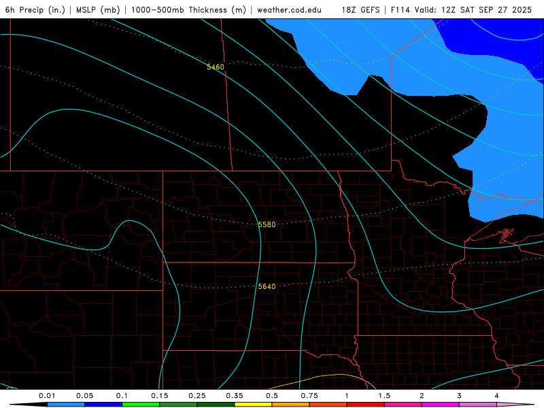Click the violet 3 inch legend swatch
Image resolution: width=544 pixels, height=408 pixels.
478,405
